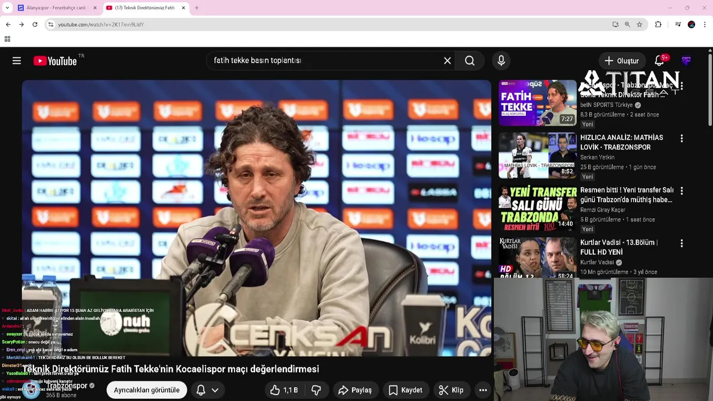Open the Oluştur create button
Viewport: 713px width, 401px height.
(x=622, y=61)
